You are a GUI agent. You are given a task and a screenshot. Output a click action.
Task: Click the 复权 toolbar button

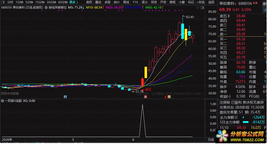coord(89,2)
